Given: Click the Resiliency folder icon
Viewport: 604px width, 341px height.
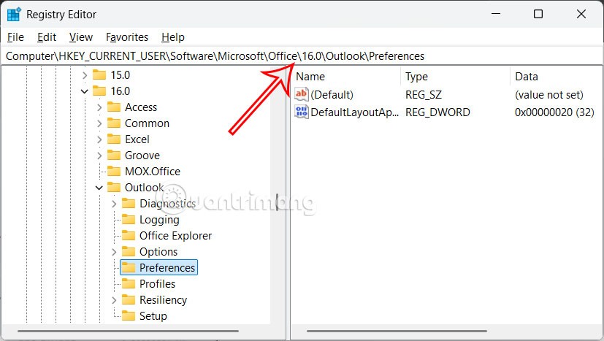Looking at the screenshot, I should tap(129, 300).
